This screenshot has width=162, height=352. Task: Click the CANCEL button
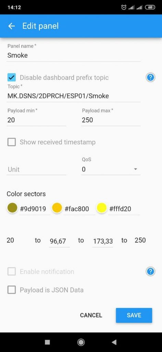pyautogui.click(x=91, y=315)
